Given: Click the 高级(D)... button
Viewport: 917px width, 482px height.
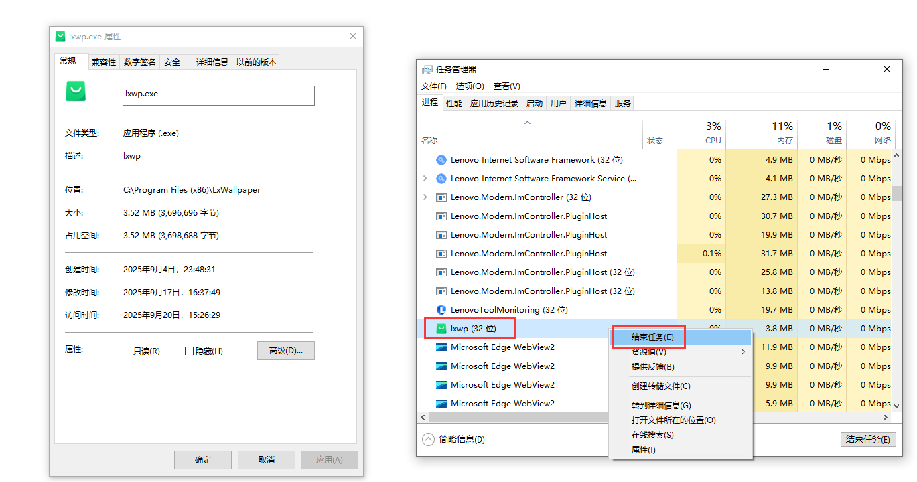Looking at the screenshot, I should pos(286,351).
